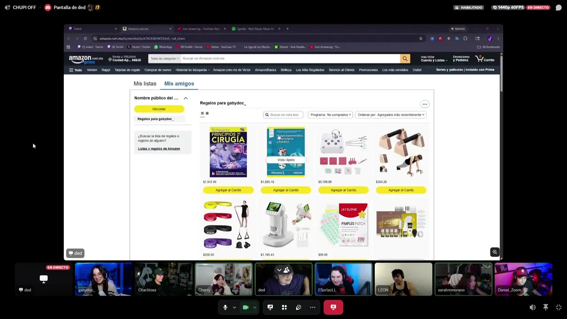
Task: Click the Gemini button in Chrome
Action: pyautogui.click(x=458, y=29)
